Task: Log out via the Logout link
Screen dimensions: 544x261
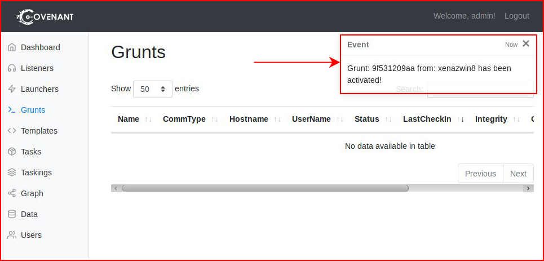Action: (516, 16)
